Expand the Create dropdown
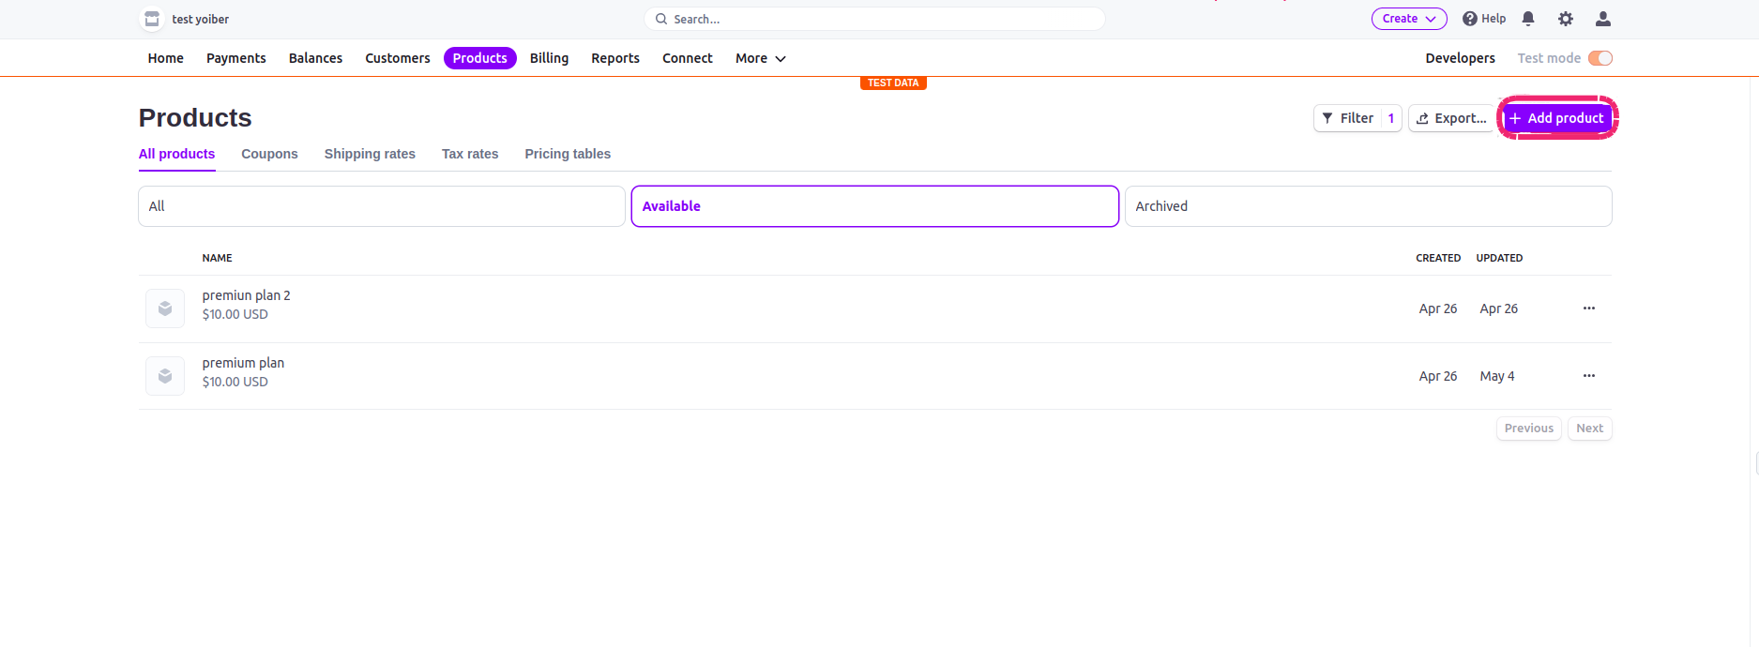 click(1409, 19)
